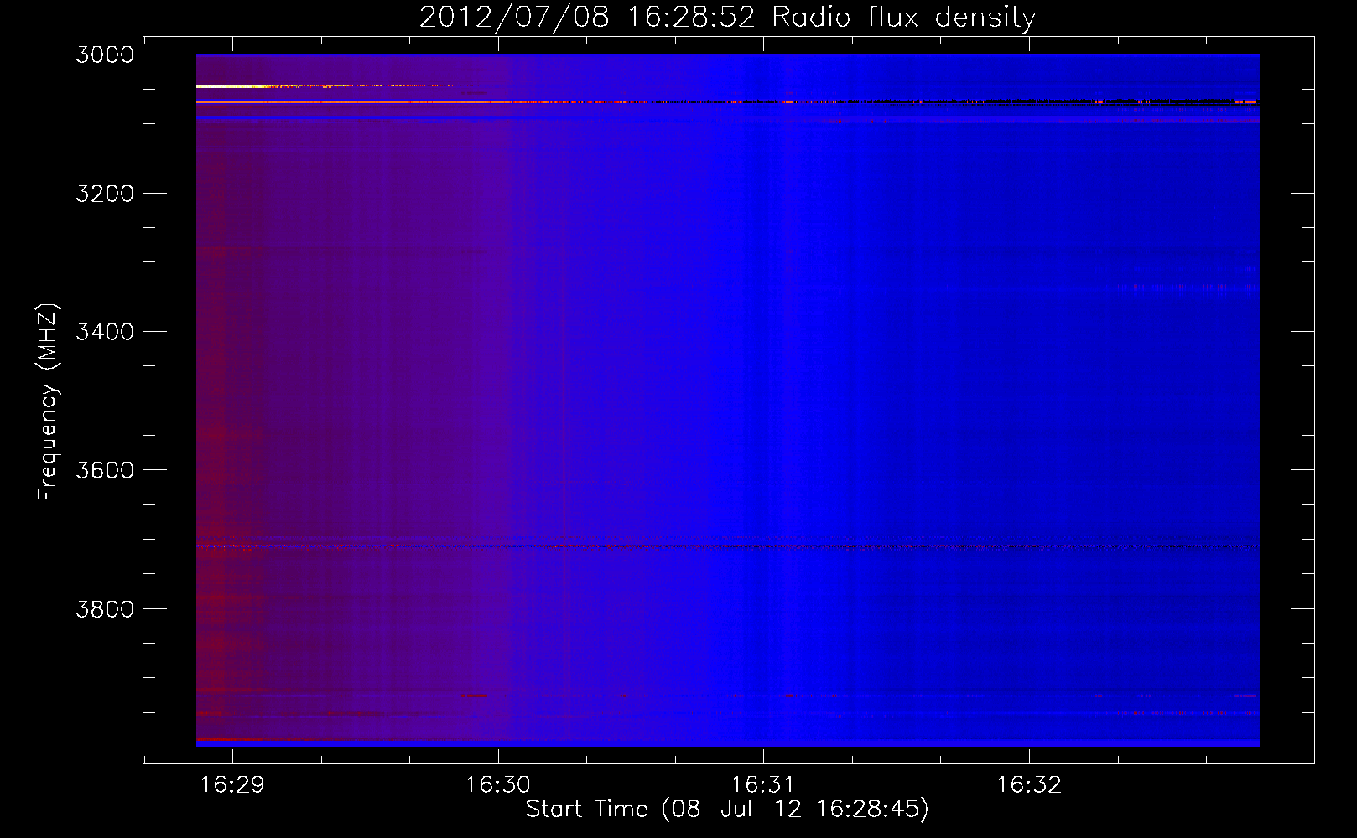Click the 16:32 time axis label
The width and height of the screenshot is (1357, 838).
1029,785
